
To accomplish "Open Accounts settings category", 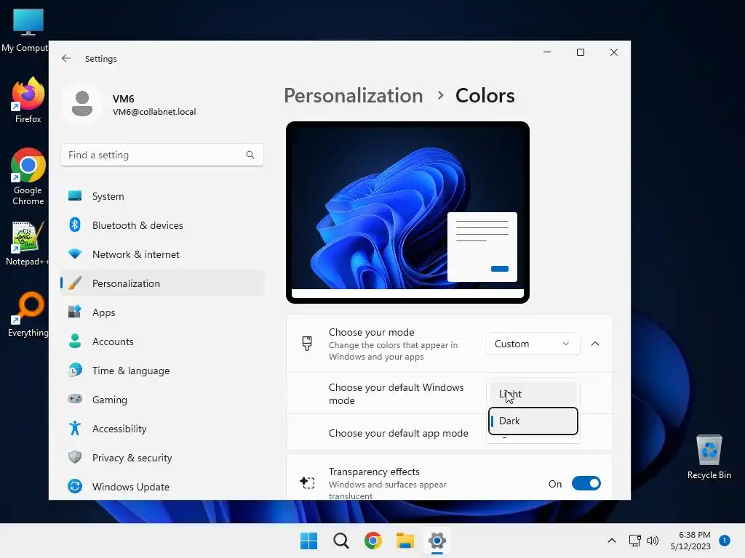I will click(x=162, y=341).
